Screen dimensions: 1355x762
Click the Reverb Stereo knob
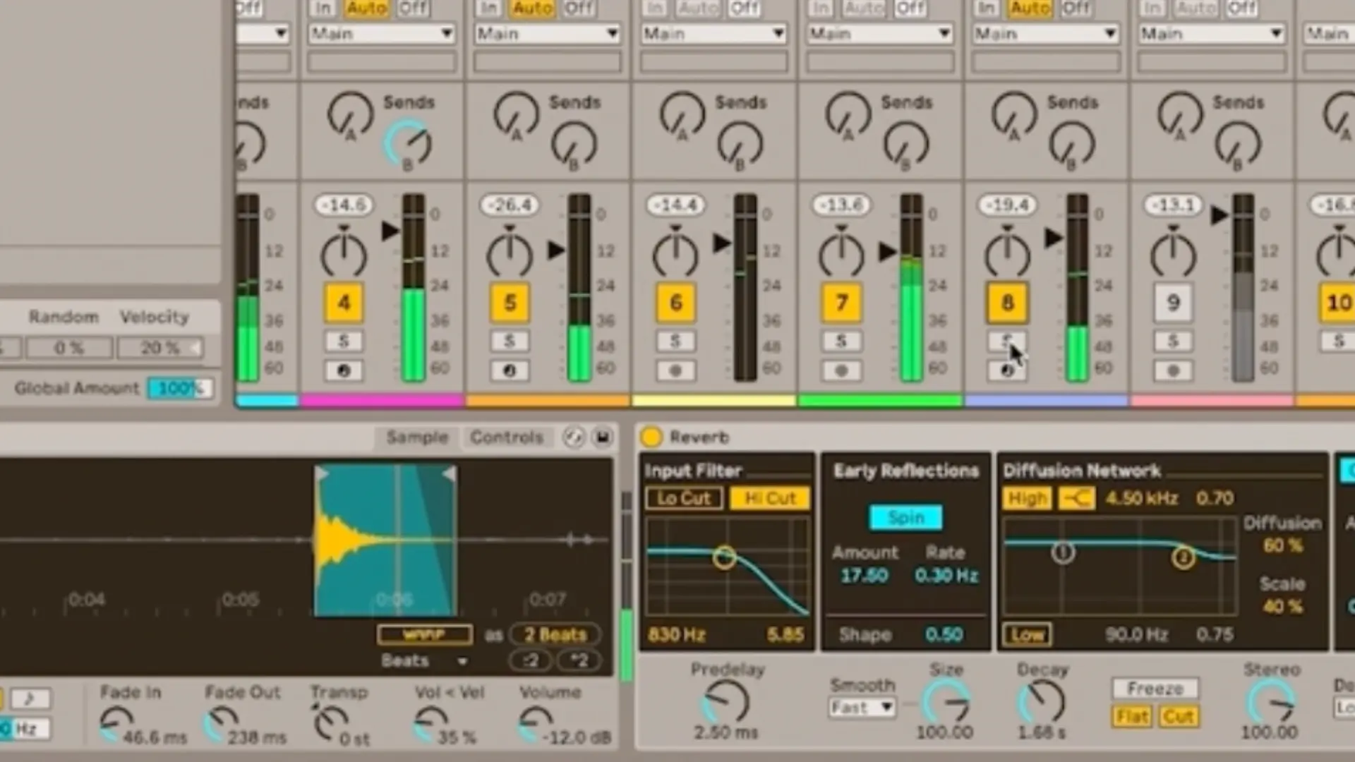point(1271,703)
